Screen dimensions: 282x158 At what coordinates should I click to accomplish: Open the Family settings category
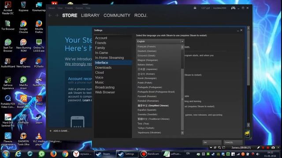[100, 48]
